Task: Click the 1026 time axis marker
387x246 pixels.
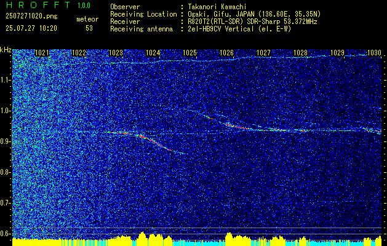Action: 226,52
